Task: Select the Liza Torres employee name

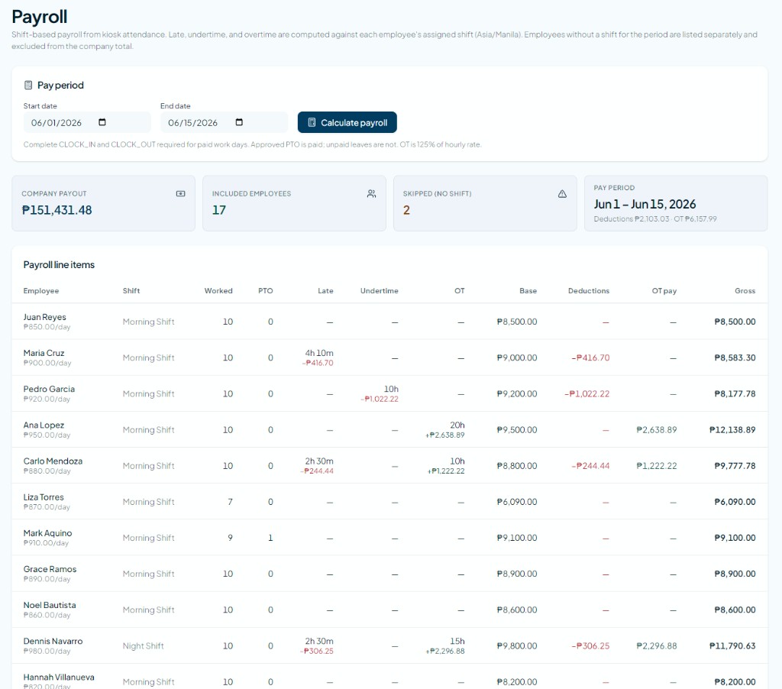Action: click(x=44, y=497)
